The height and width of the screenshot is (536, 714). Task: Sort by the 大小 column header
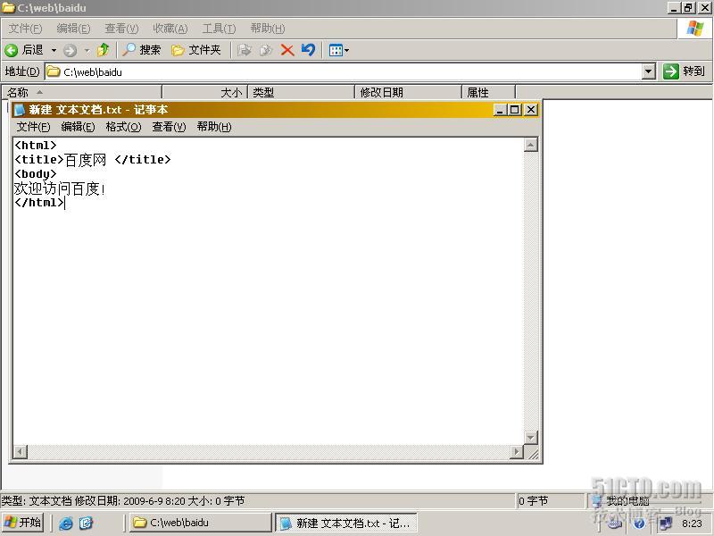205,92
